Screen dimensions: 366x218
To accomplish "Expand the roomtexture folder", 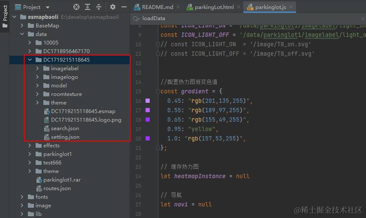I will click(37, 94).
